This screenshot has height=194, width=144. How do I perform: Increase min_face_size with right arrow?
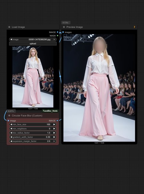click(x=54, y=125)
